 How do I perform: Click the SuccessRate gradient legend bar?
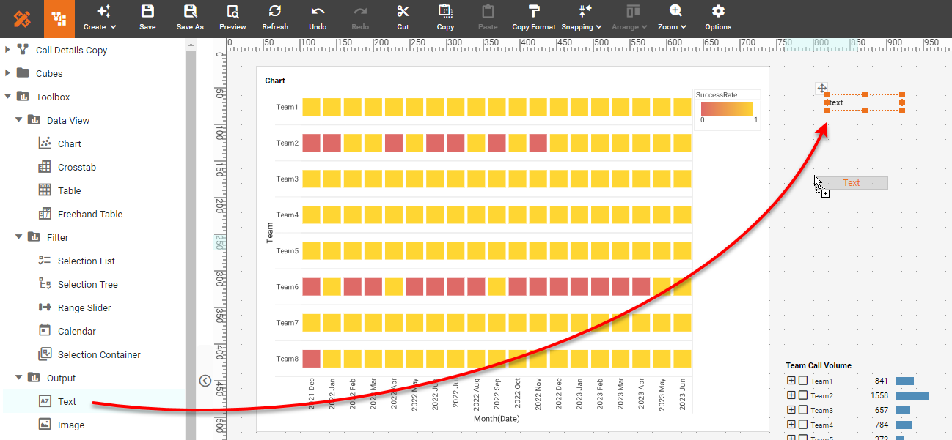727,108
